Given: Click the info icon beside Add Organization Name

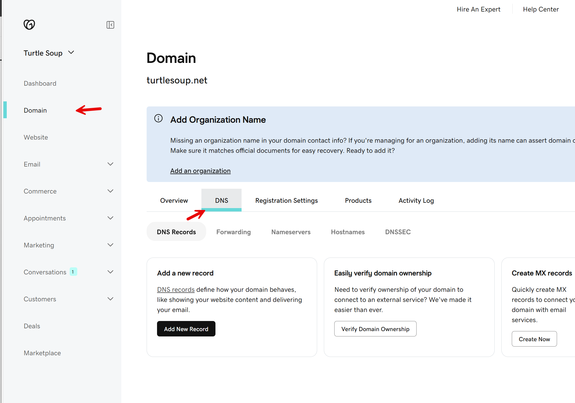Looking at the screenshot, I should coord(158,119).
